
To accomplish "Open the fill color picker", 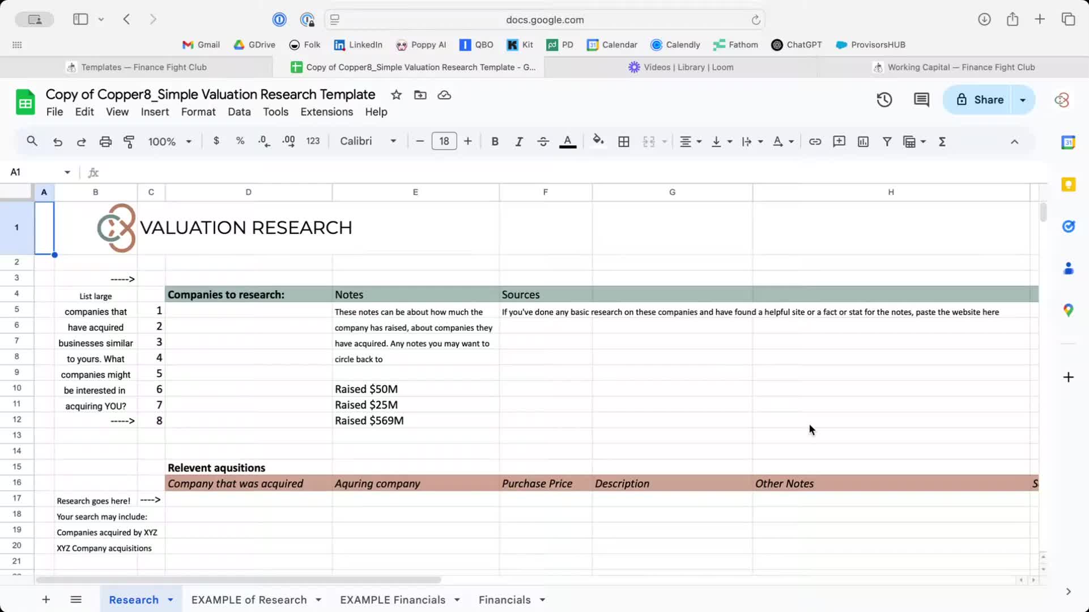I will [x=598, y=142].
